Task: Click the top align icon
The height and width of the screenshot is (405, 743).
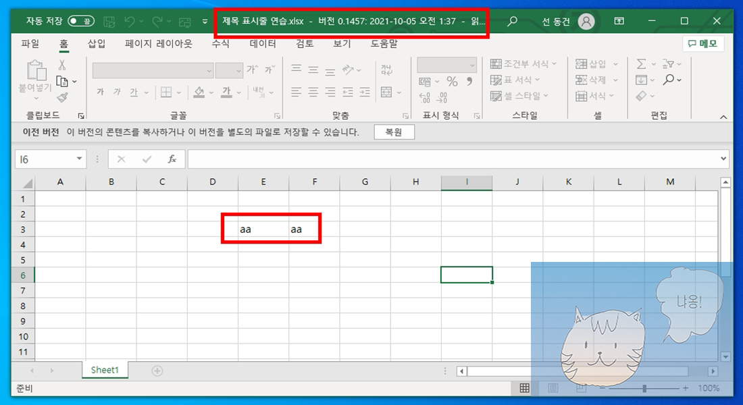Action: [296, 70]
